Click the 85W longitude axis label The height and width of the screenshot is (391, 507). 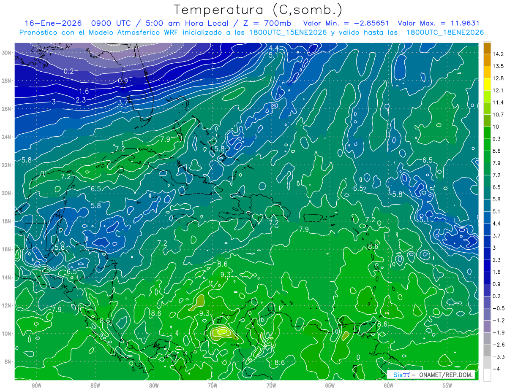coord(95,386)
